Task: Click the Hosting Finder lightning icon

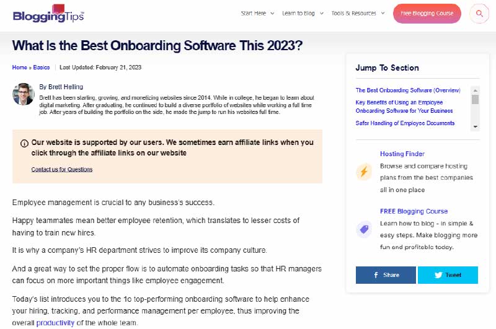Action: point(364,172)
